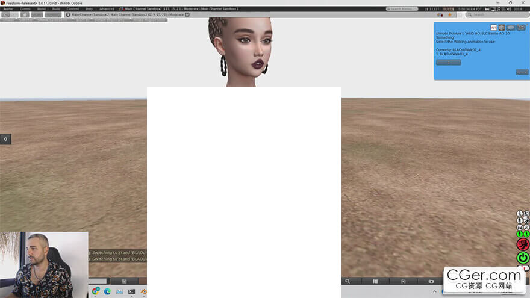Open the Avatar menu
This screenshot has height=298, width=530.
8,9
